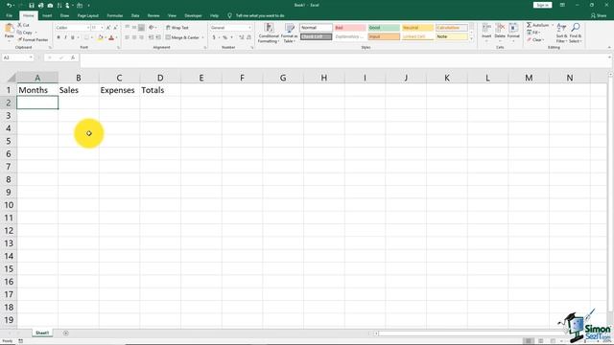Click the Copy command
This screenshot has width=614, height=345.
coord(25,33)
